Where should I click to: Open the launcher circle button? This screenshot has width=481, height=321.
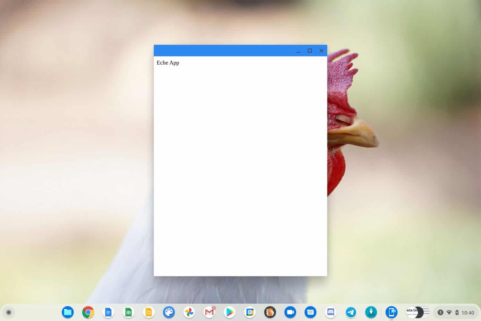point(9,312)
